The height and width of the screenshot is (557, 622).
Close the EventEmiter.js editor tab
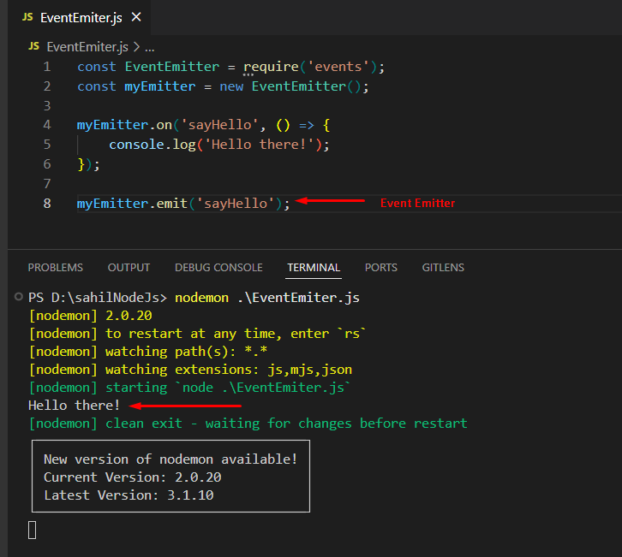click(136, 17)
